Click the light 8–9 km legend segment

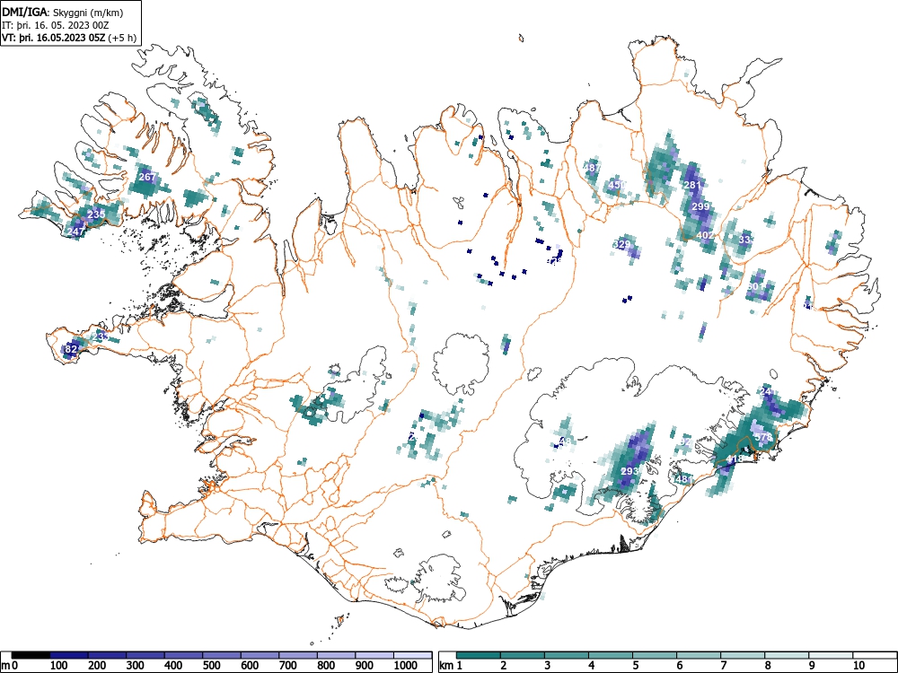pos(787,655)
